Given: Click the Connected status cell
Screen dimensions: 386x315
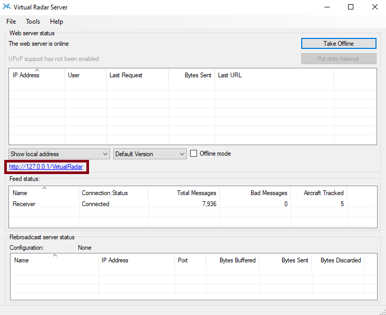Looking at the screenshot, I should click(95, 204).
